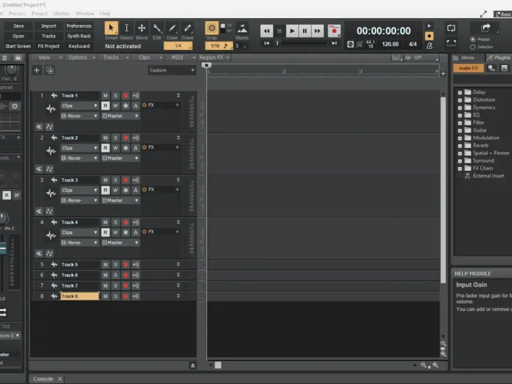Pick the Erase tool icon
The image size is (512, 384).
188,28
